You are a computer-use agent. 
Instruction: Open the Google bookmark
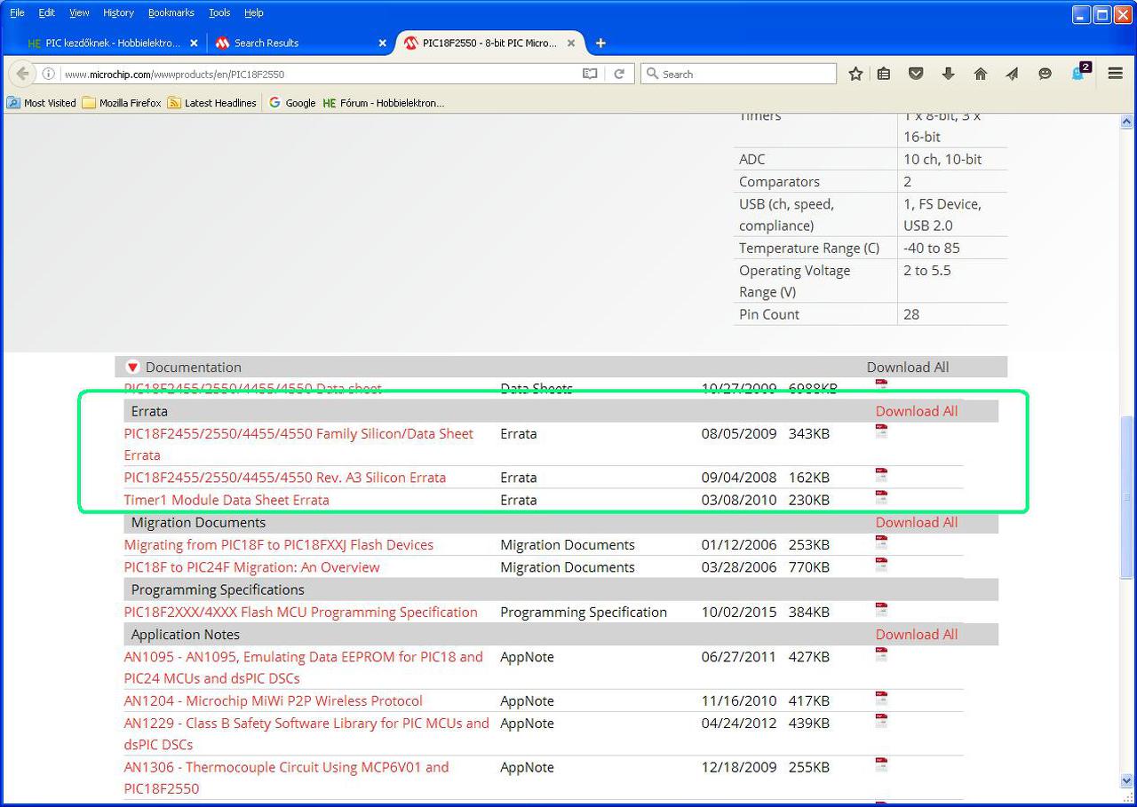[292, 103]
